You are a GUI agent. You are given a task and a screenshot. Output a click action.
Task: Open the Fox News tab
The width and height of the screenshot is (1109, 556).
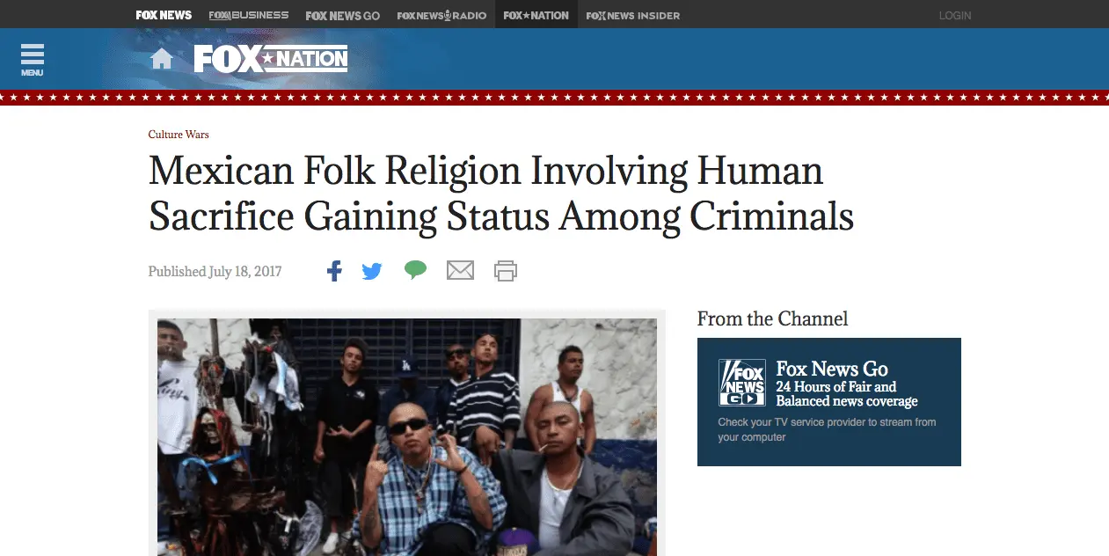164,15
